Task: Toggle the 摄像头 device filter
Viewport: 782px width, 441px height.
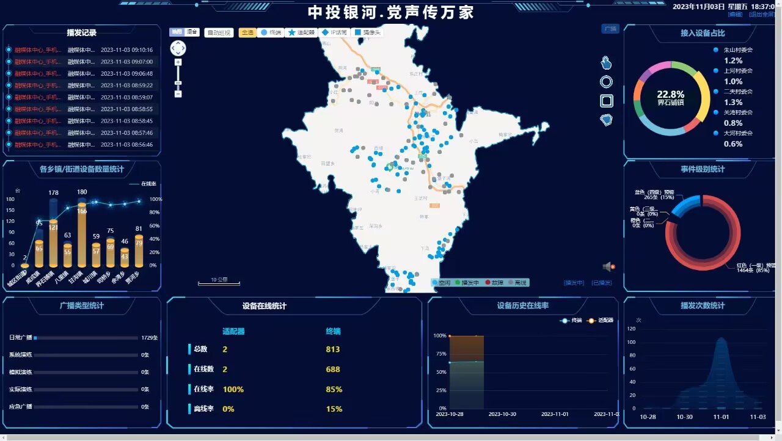Action: (368, 32)
